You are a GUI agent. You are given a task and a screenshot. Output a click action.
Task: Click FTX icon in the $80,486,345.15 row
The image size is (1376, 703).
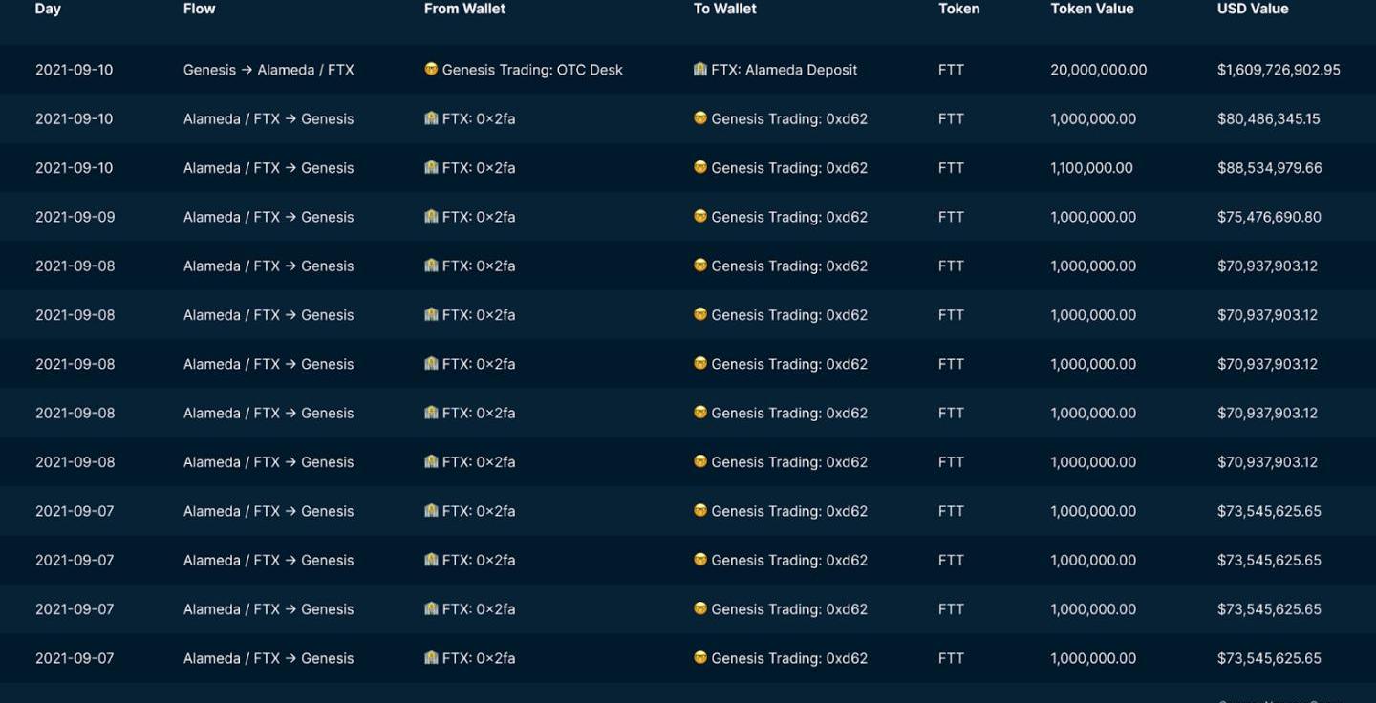431,118
